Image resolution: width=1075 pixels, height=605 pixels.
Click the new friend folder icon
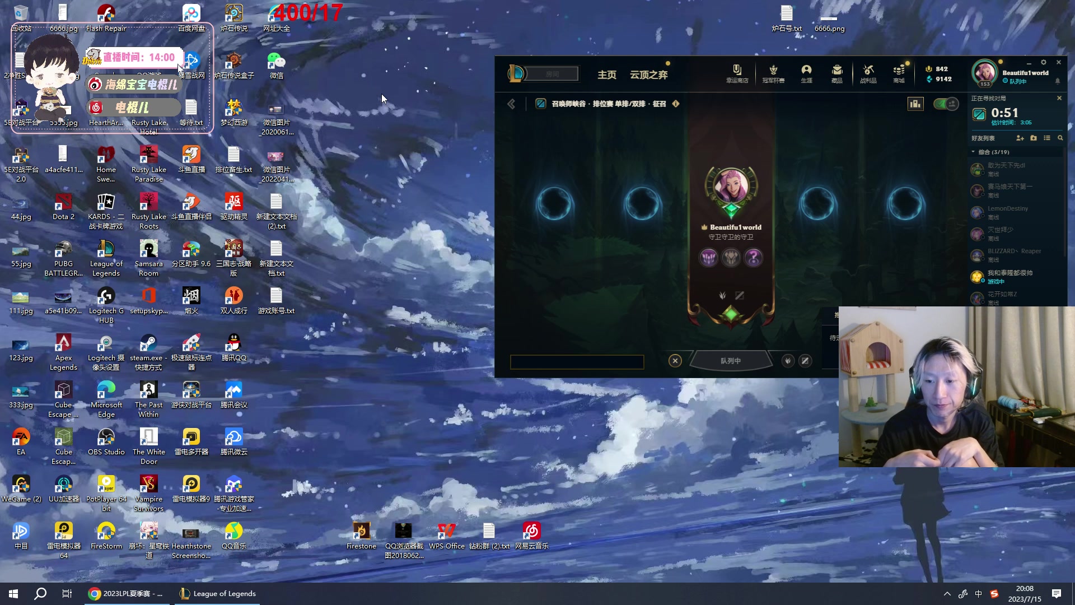(1034, 138)
